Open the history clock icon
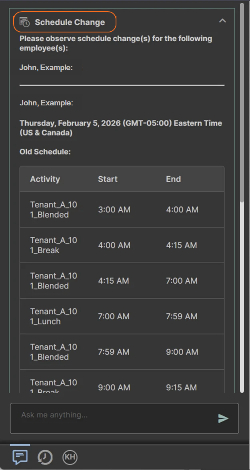 [45, 457]
